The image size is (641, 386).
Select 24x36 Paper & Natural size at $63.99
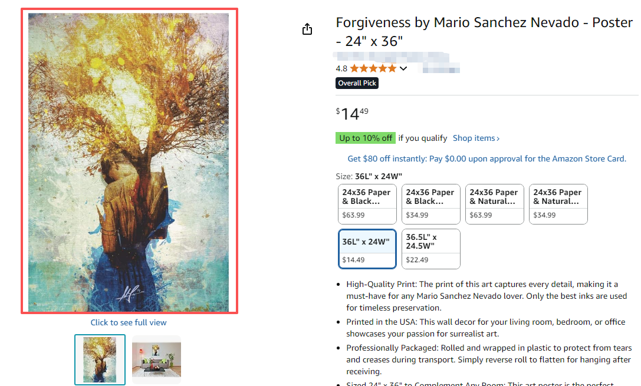coord(494,204)
